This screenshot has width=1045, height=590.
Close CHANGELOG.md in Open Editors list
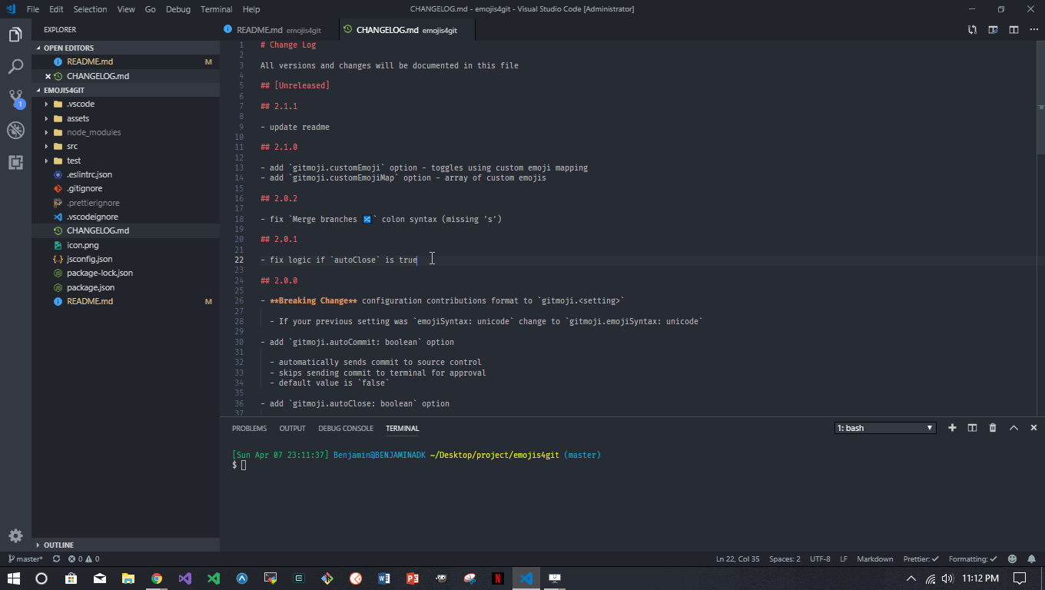(x=48, y=76)
